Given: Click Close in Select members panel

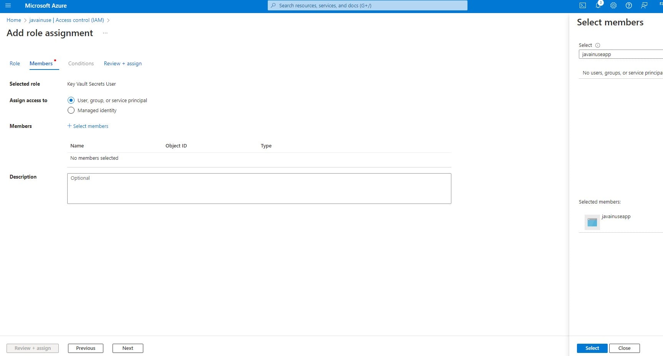Looking at the screenshot, I should point(624,348).
